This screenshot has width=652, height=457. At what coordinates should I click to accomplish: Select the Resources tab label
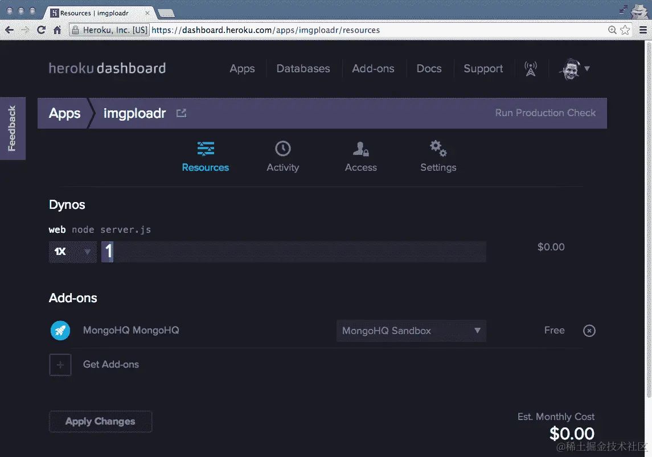[x=206, y=167]
